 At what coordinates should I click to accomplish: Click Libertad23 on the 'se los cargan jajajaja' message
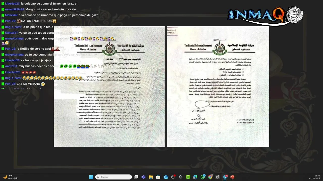12,60
